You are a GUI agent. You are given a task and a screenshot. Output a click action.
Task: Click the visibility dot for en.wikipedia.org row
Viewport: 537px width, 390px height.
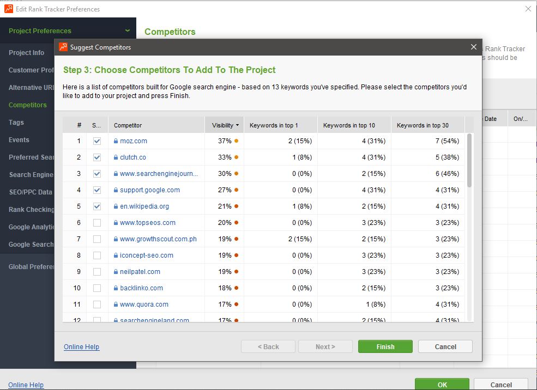[236, 206]
